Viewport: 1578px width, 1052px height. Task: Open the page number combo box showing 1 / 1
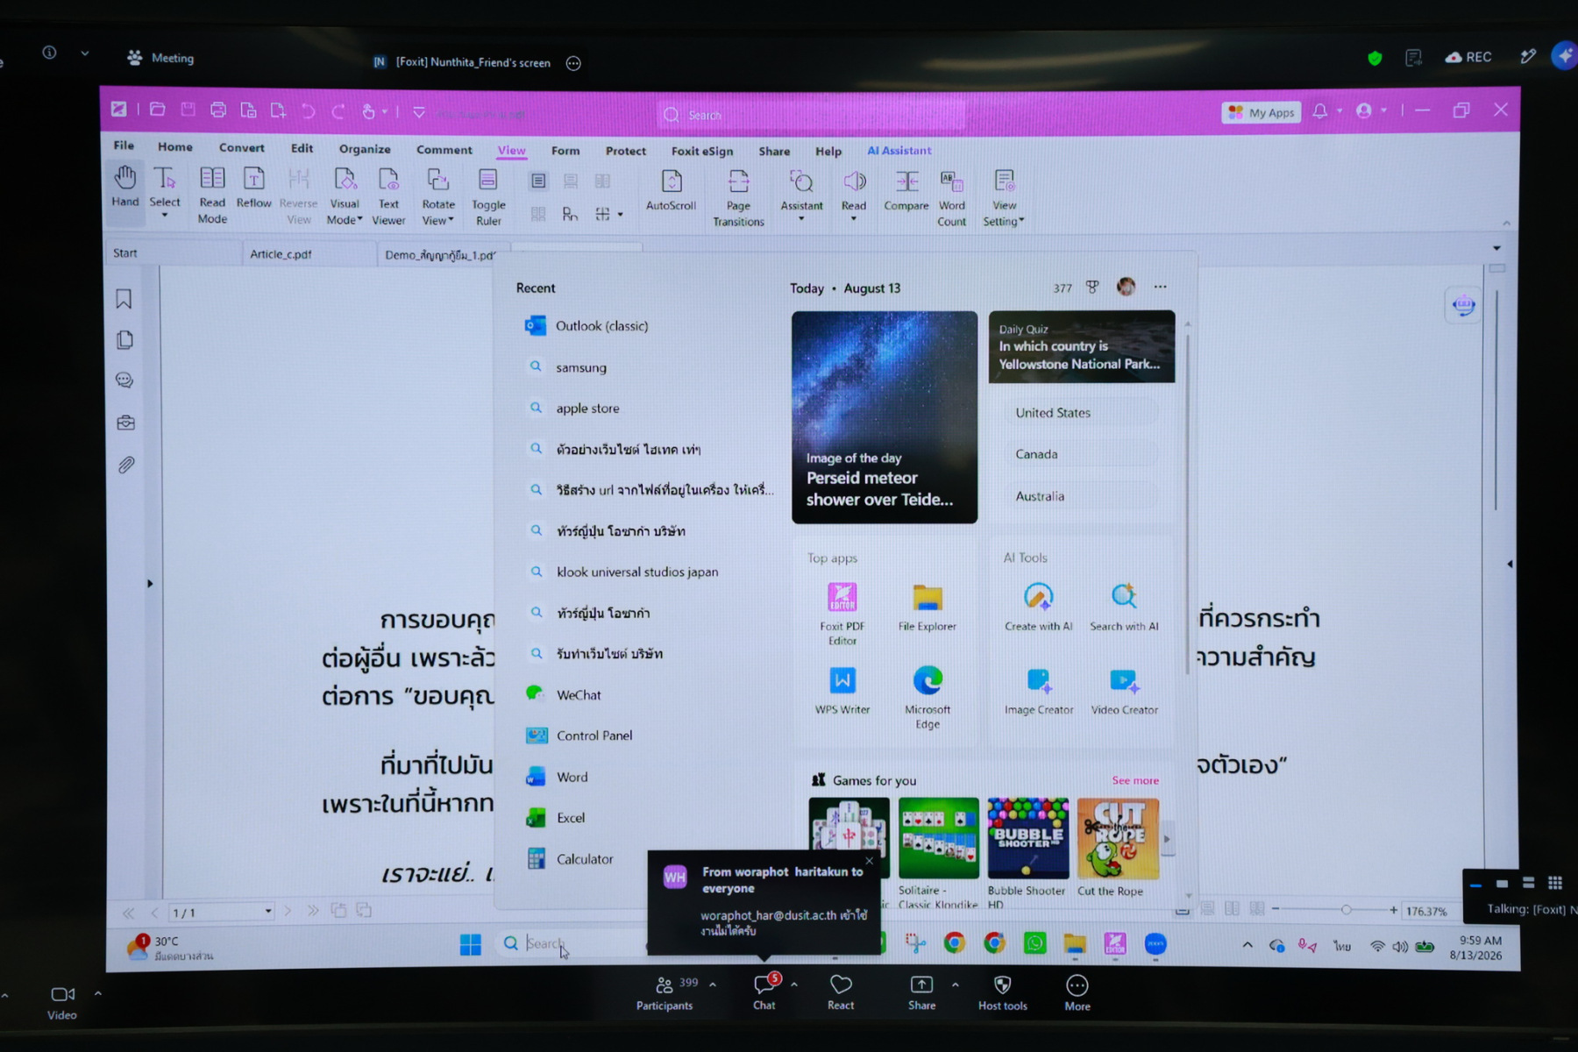coord(221,913)
